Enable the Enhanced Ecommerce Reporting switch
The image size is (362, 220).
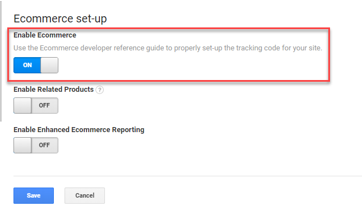tap(36, 146)
